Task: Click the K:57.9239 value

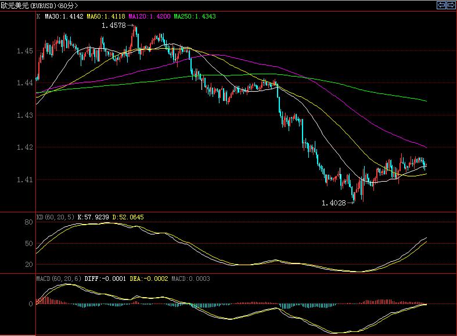Action: [93, 217]
